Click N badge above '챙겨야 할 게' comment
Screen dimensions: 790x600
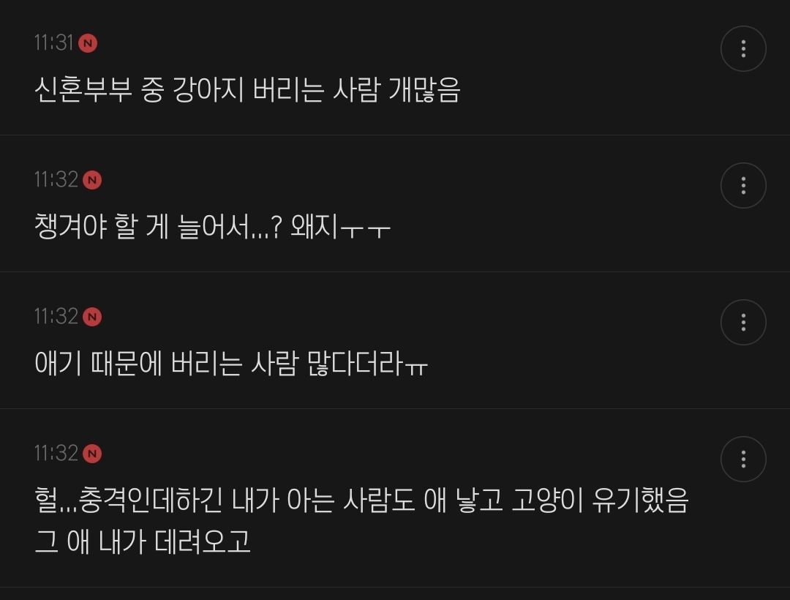coord(91,180)
